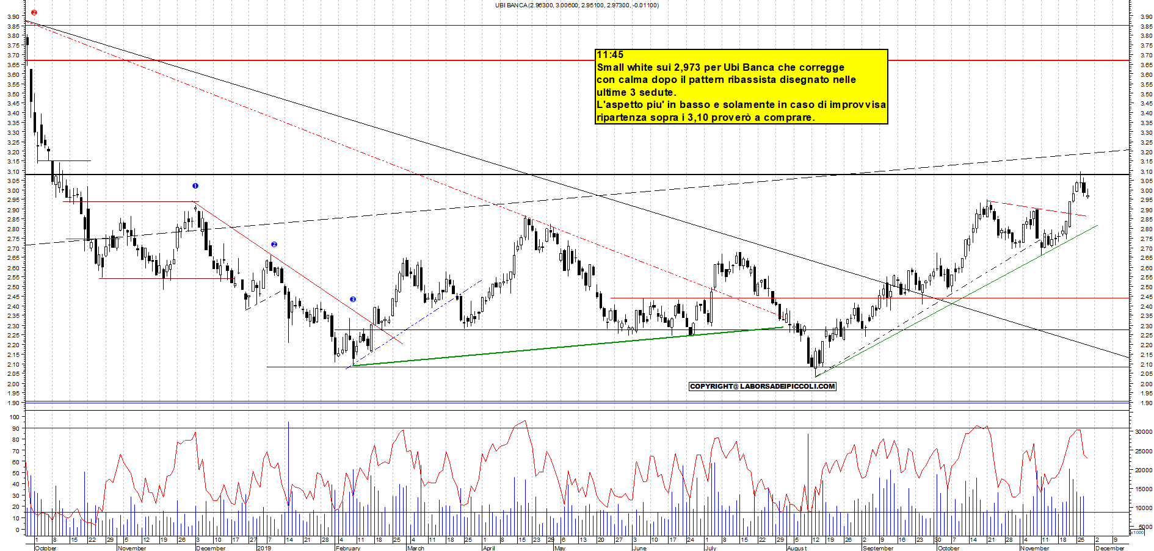1154x551 pixels.
Task: Click the August label on the time axis
Action: [x=797, y=548]
